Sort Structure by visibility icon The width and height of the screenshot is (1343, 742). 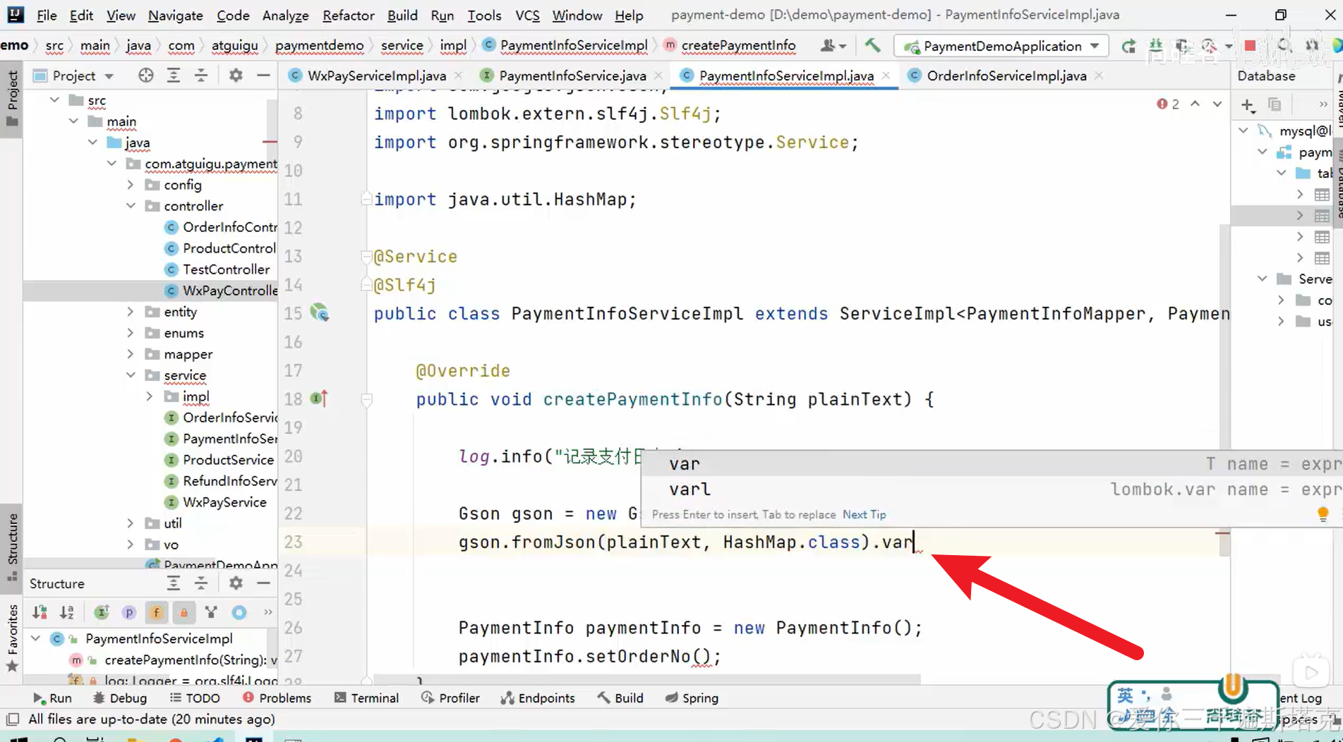pyautogui.click(x=40, y=612)
